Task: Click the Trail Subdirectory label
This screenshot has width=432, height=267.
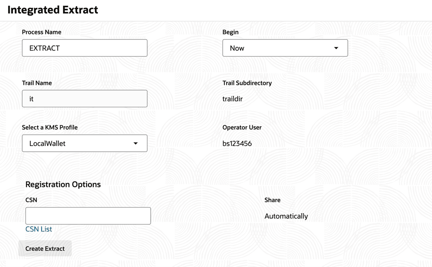Action: click(x=247, y=83)
